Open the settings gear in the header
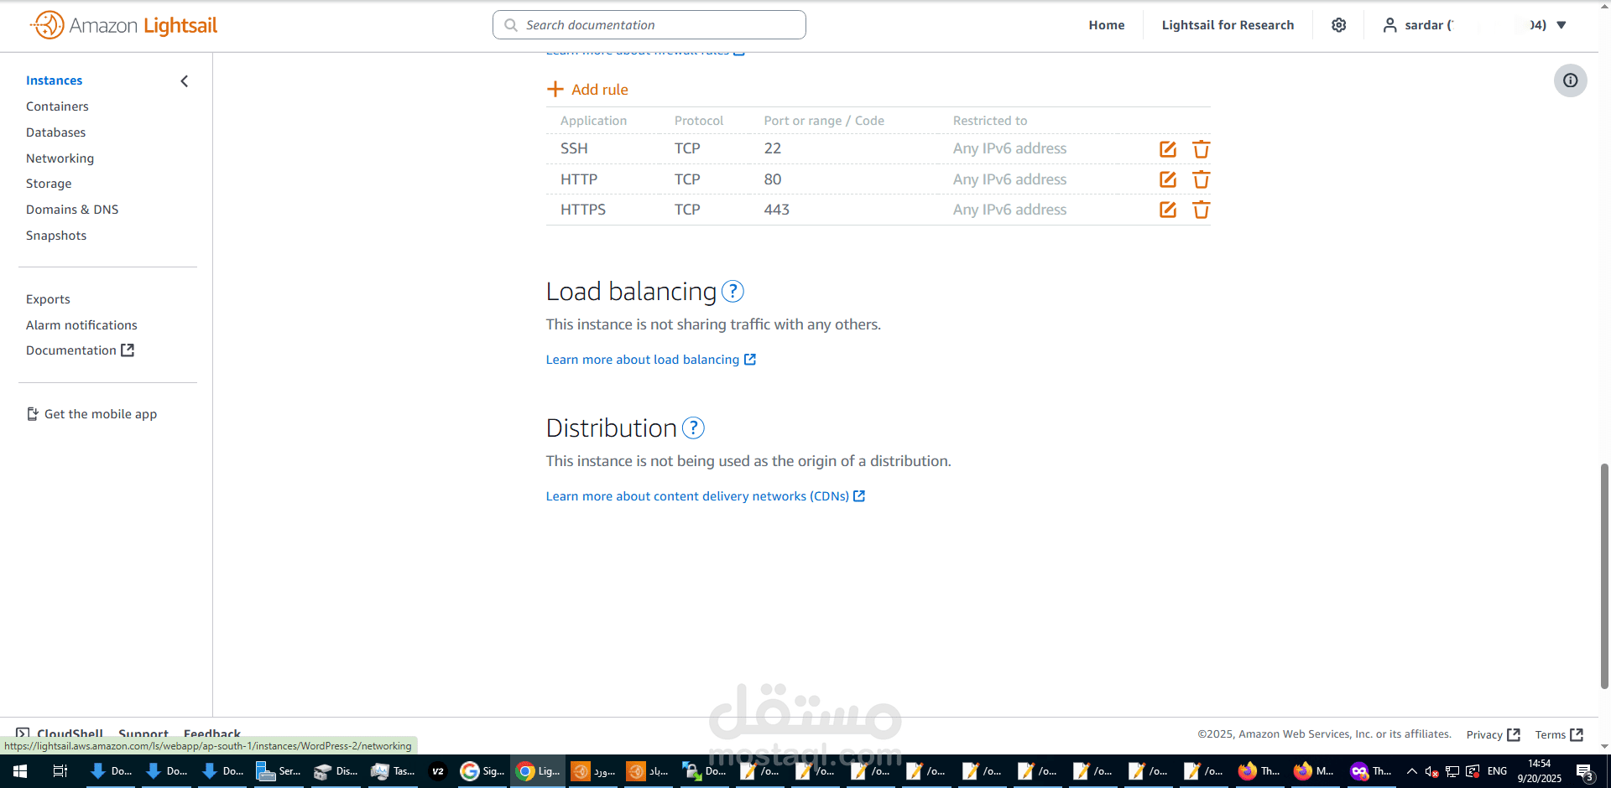 [1339, 25]
